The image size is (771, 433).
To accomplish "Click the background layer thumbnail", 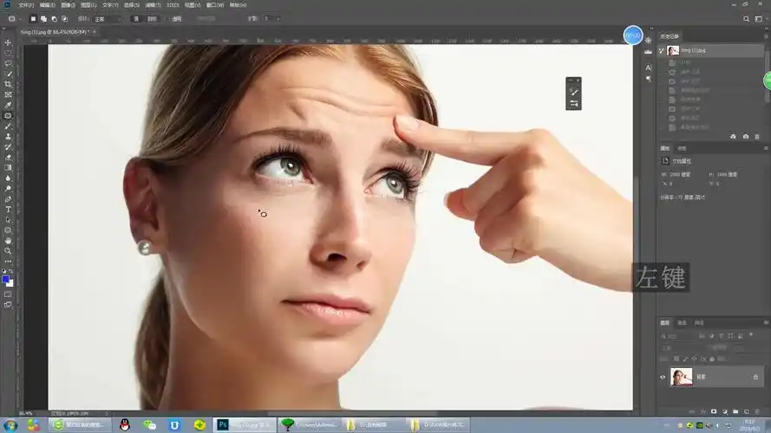I will pyautogui.click(x=682, y=377).
